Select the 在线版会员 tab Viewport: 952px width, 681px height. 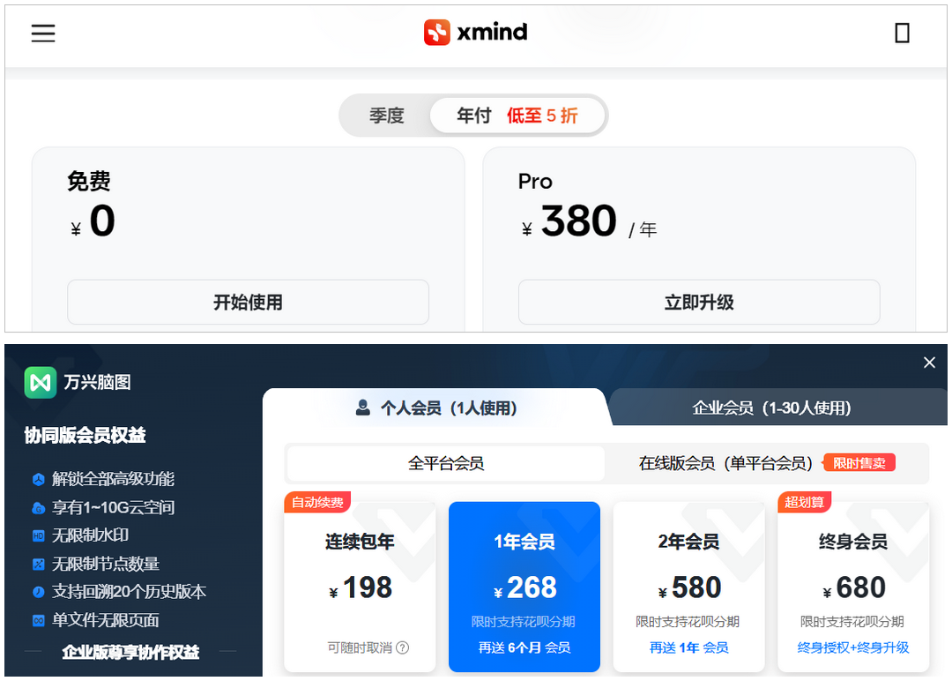click(x=725, y=463)
